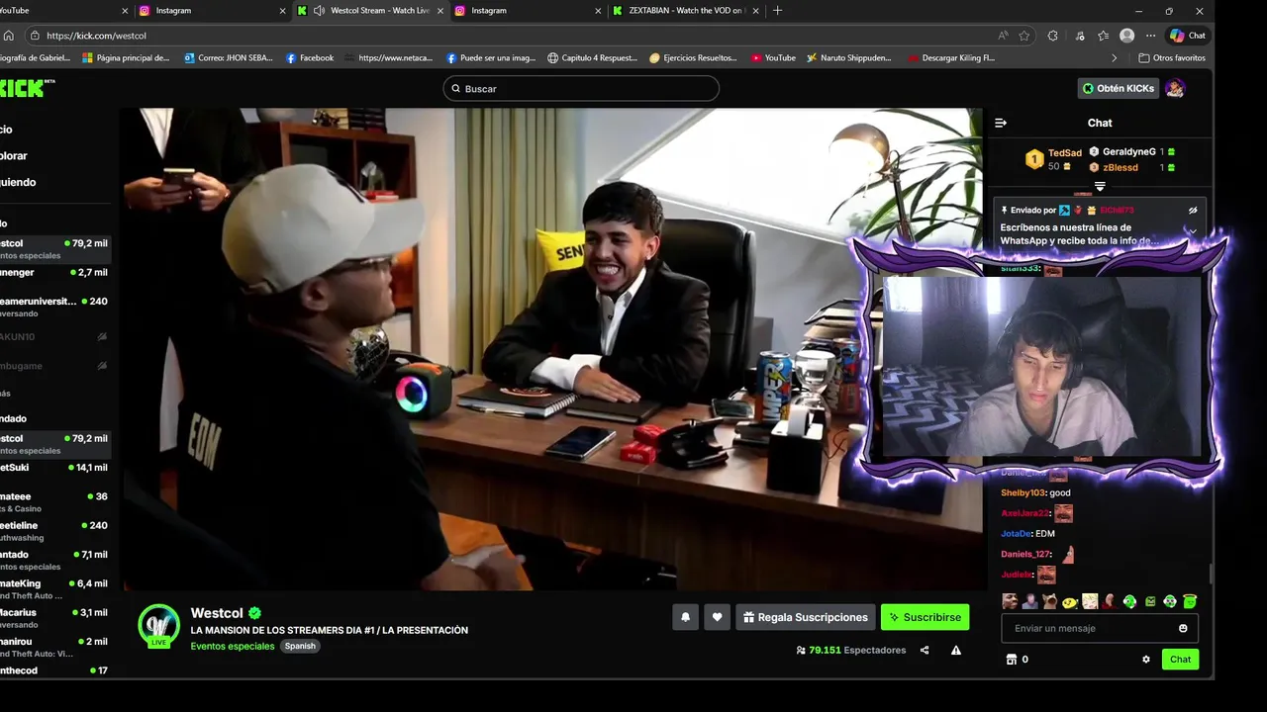The width and height of the screenshot is (1267, 712).
Task: Click Regala Suscripciones button
Action: tap(805, 617)
